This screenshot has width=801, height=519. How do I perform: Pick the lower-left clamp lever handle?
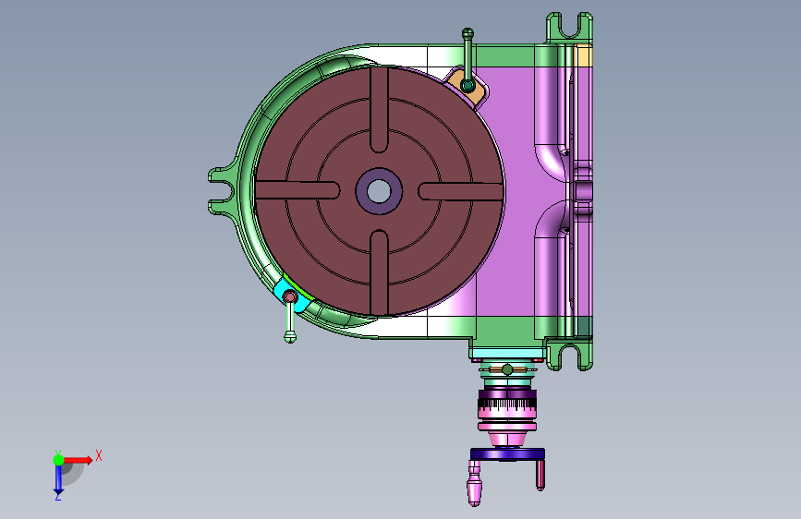[290, 321]
